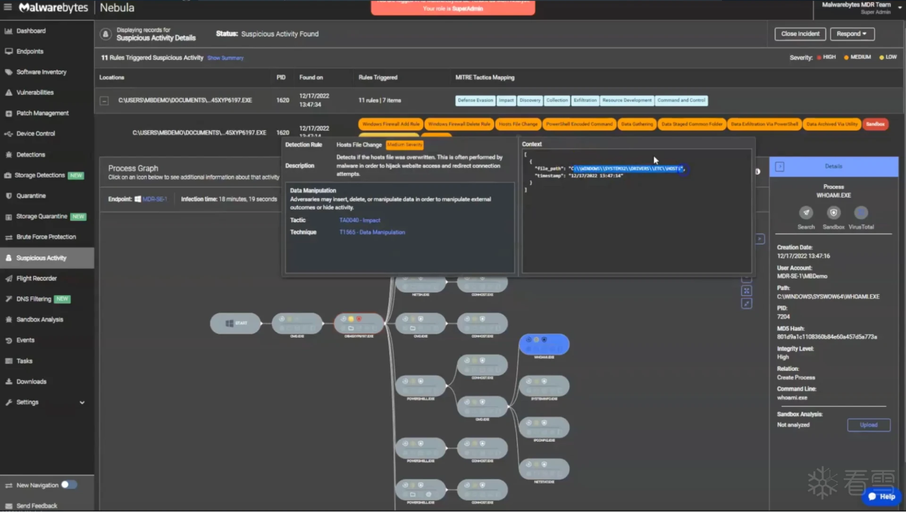The width and height of the screenshot is (906, 512).
Task: Collapse the 45XYP6197.EXE location row
Action: point(104,101)
